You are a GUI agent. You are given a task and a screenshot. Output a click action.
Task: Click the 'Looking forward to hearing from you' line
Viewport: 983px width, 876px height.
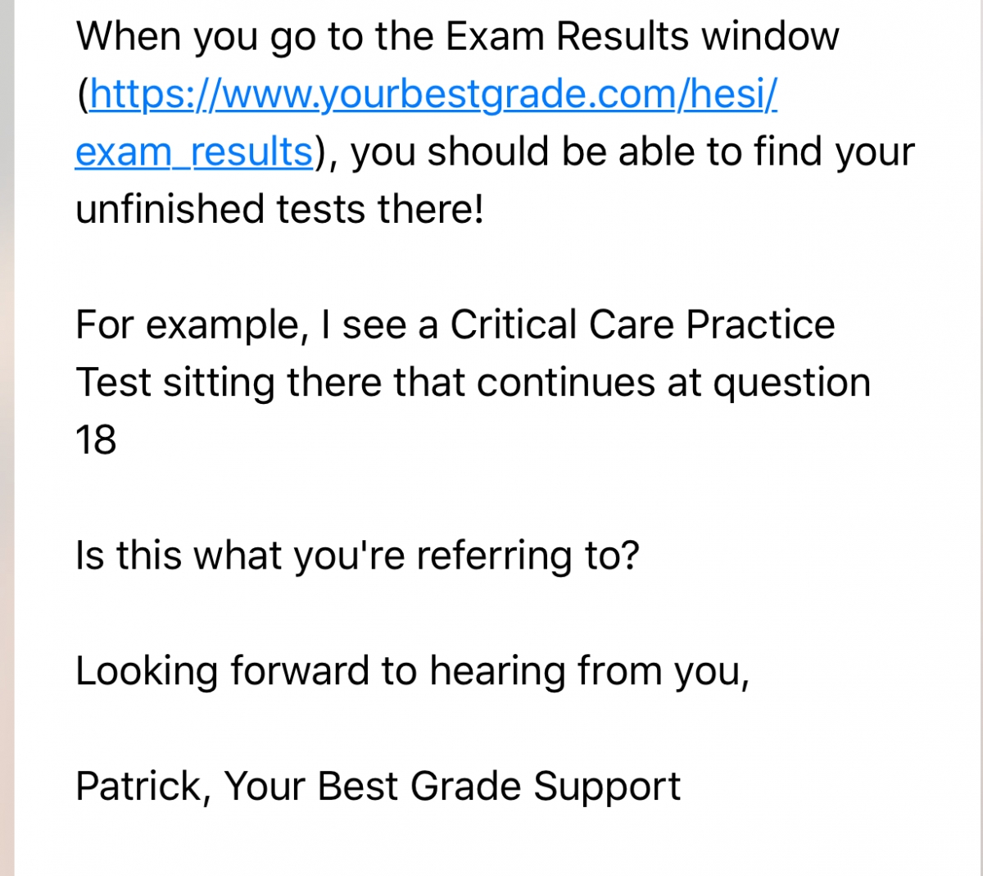(x=412, y=671)
